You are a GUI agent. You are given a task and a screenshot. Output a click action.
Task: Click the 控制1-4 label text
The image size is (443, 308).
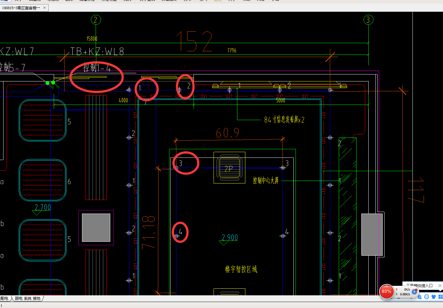pyautogui.click(x=97, y=67)
